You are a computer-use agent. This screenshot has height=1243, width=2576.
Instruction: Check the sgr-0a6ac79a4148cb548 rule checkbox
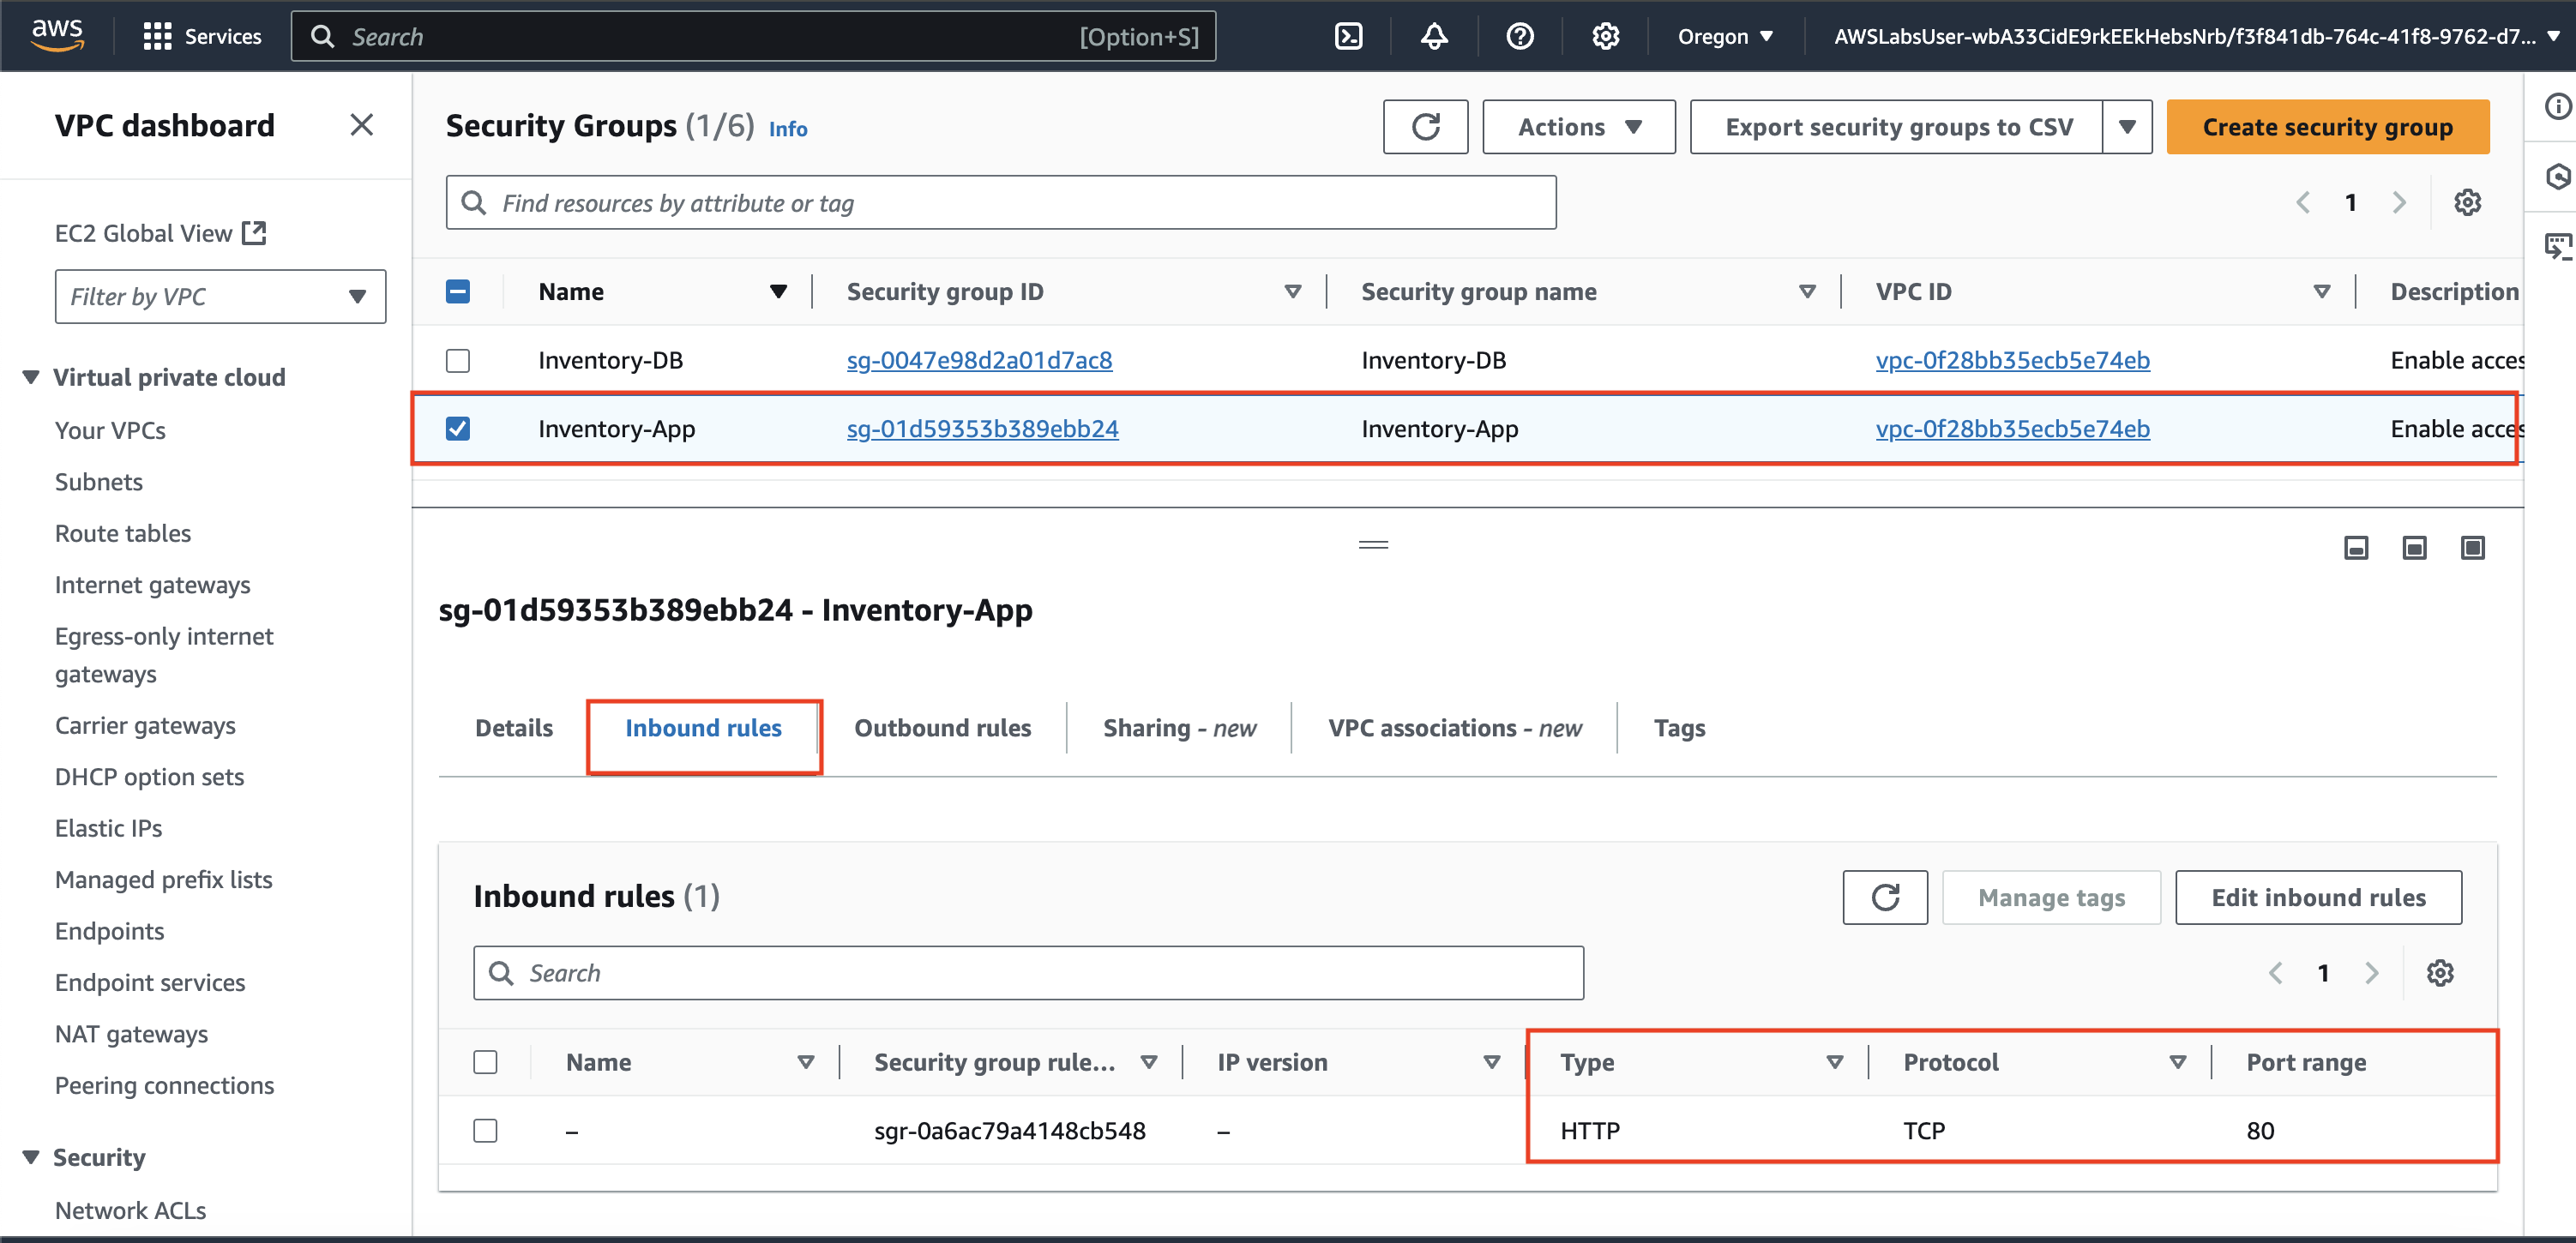coord(485,1130)
